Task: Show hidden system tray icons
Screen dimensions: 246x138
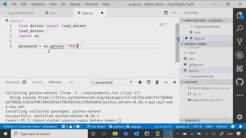Action: (178, 134)
